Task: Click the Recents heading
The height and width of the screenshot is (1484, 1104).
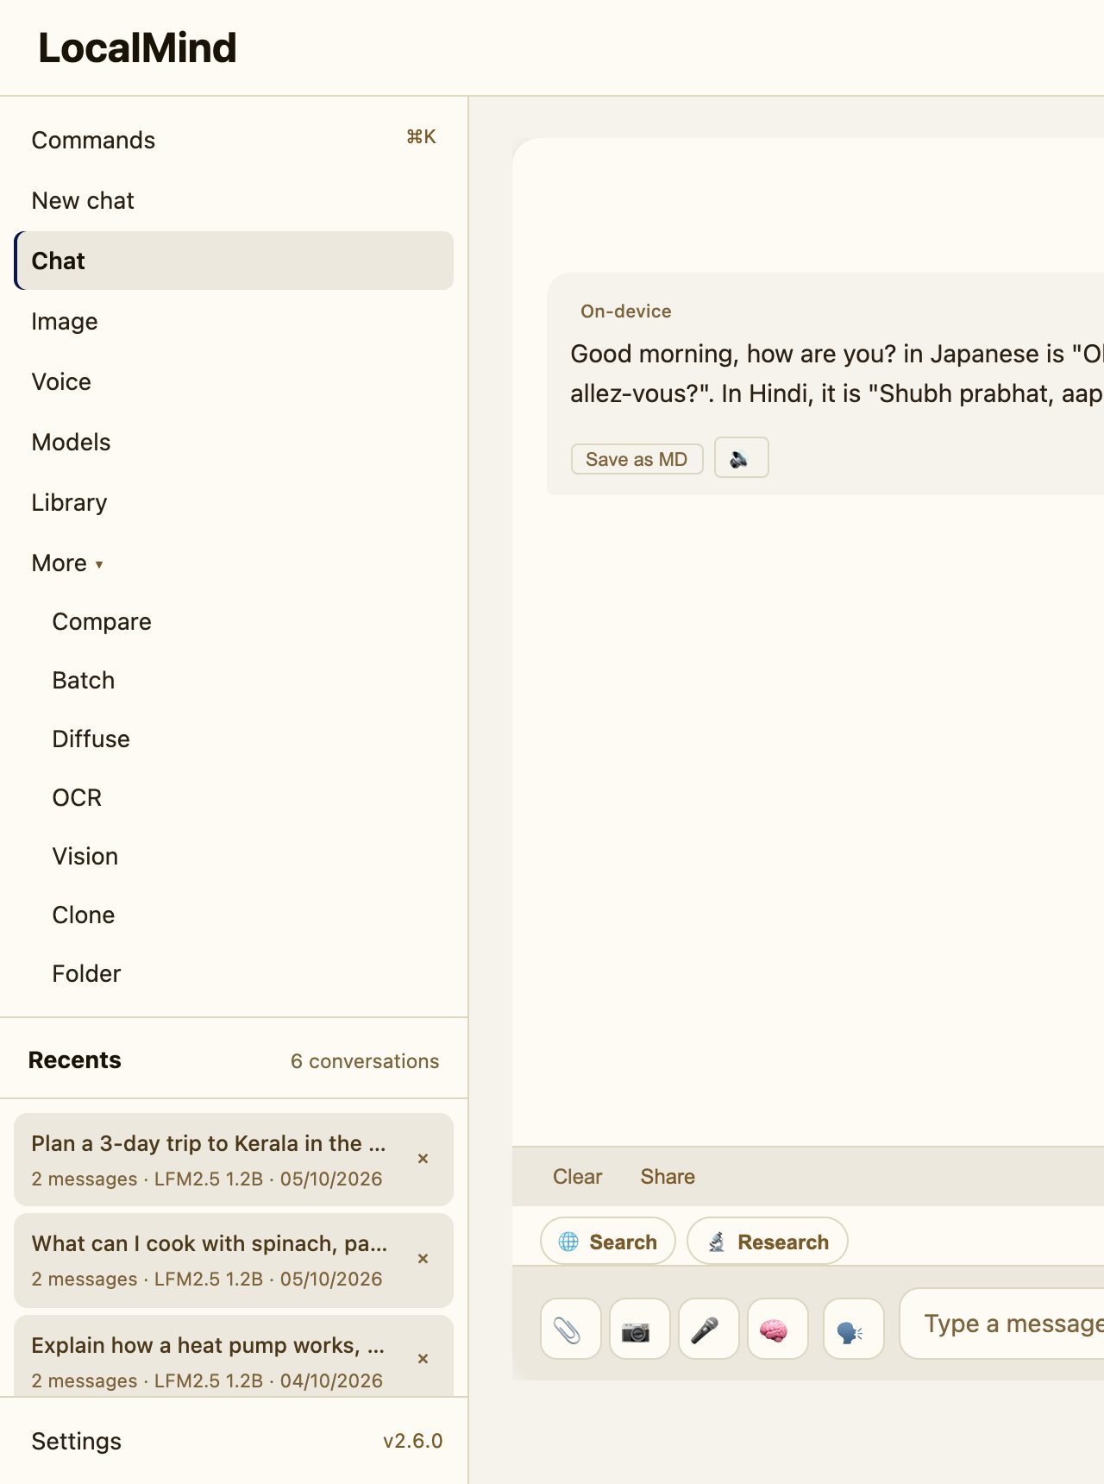Action: (75, 1060)
